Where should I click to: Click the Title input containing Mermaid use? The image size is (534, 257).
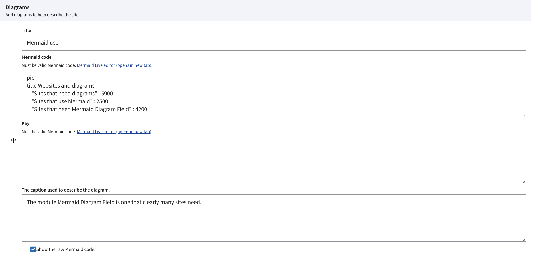pyautogui.click(x=274, y=43)
